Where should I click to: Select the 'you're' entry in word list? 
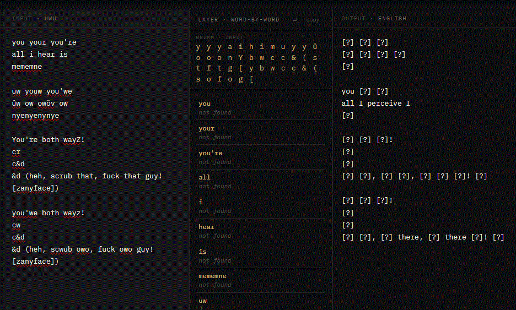click(210, 153)
